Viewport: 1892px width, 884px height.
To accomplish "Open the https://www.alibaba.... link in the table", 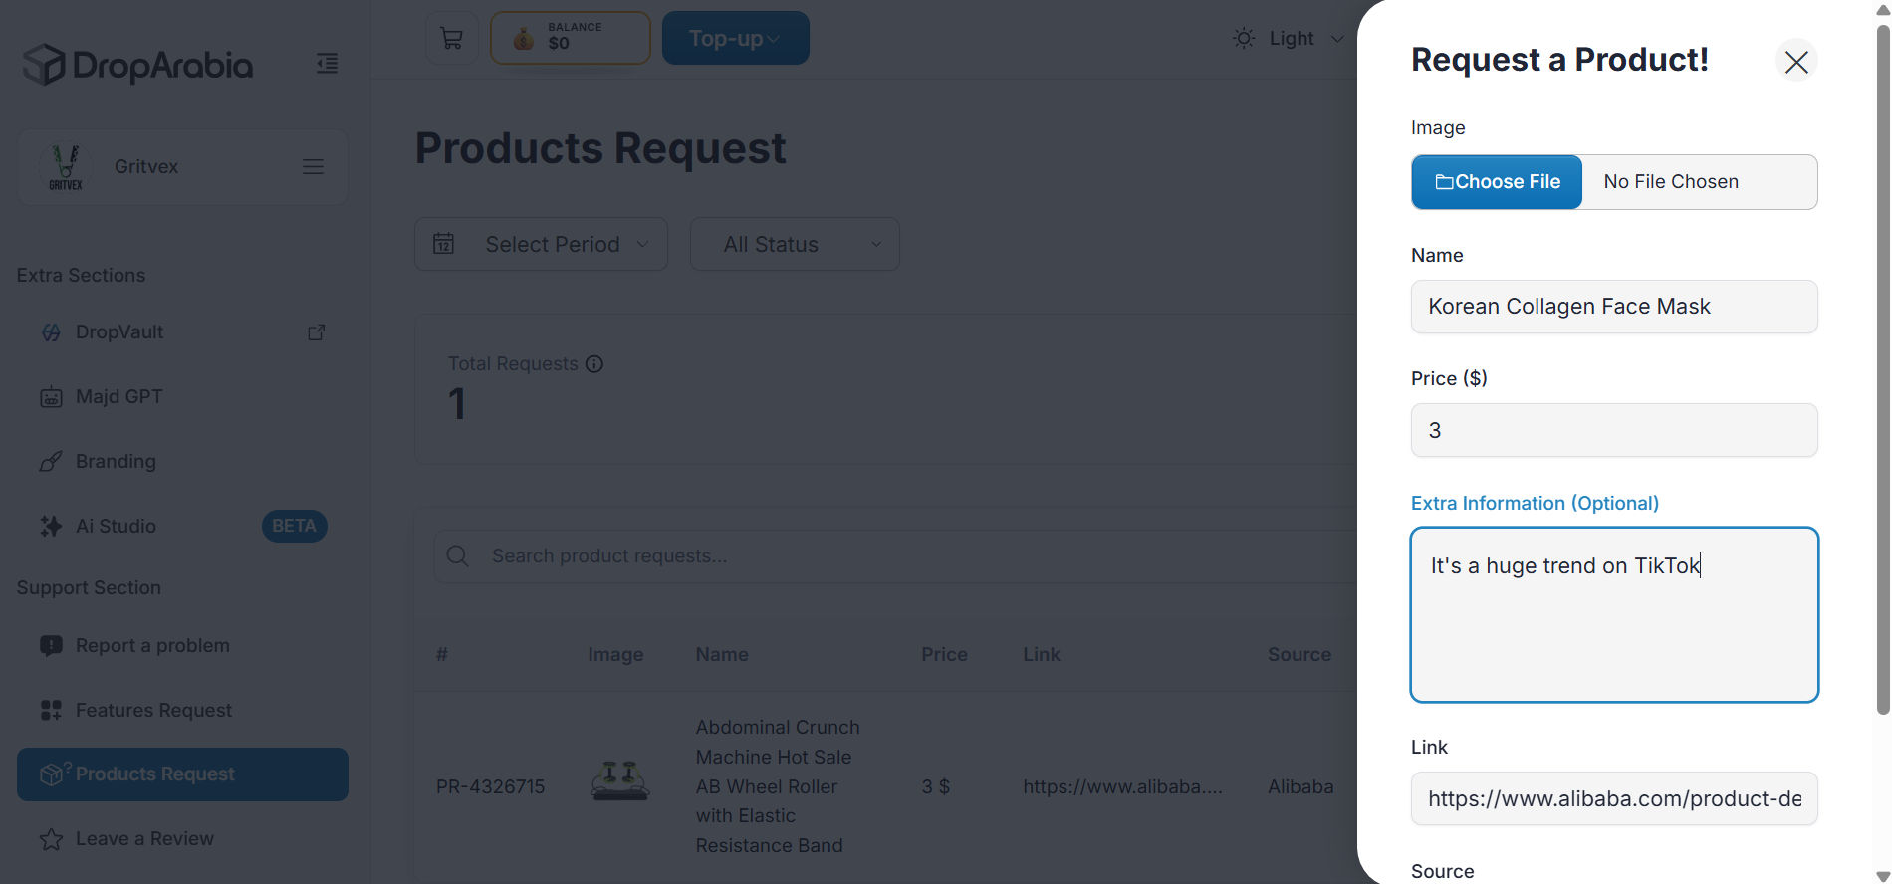I will (1122, 787).
